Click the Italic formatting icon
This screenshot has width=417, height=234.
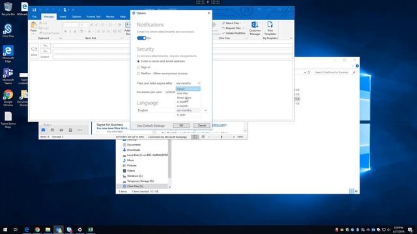[70, 32]
